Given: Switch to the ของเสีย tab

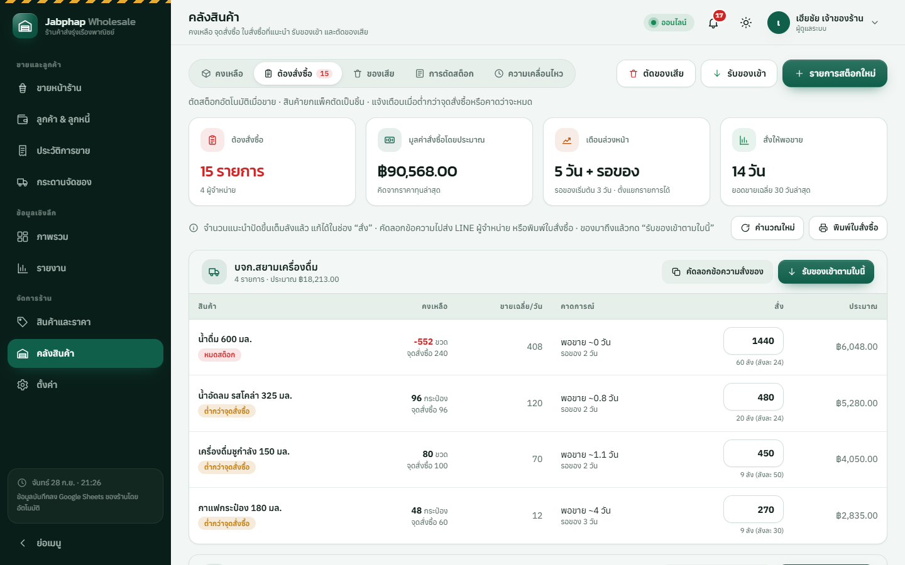Looking at the screenshot, I should (x=374, y=73).
